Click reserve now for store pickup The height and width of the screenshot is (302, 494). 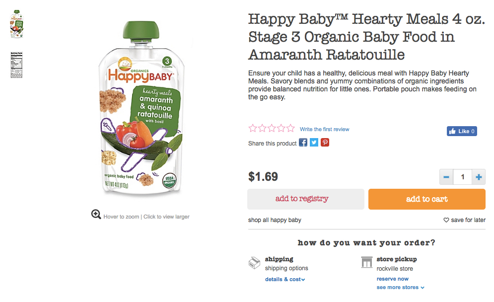(x=392, y=279)
